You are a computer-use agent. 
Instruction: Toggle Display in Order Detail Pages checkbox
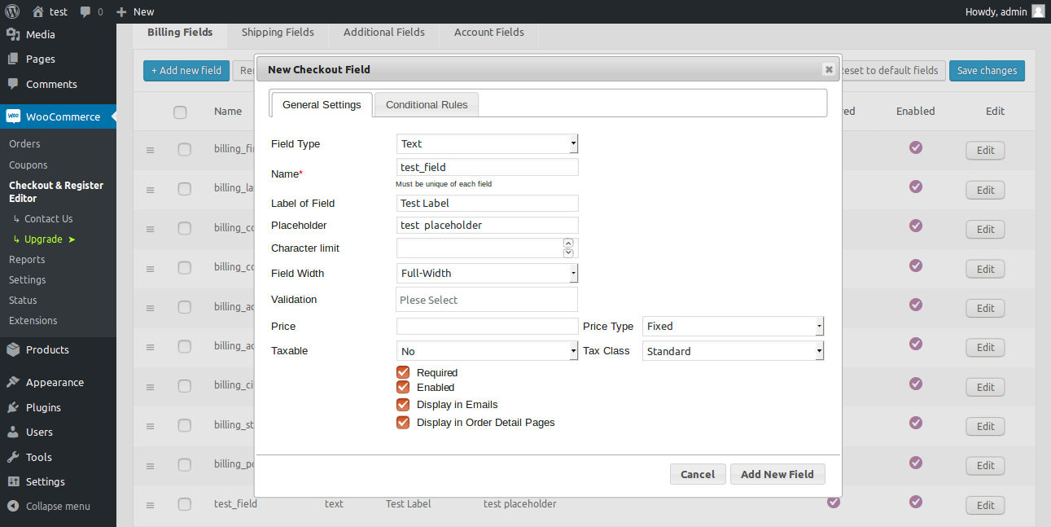point(403,422)
